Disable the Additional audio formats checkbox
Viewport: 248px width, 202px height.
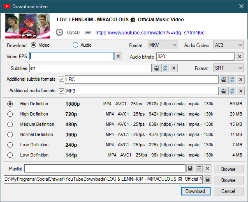pos(62,91)
